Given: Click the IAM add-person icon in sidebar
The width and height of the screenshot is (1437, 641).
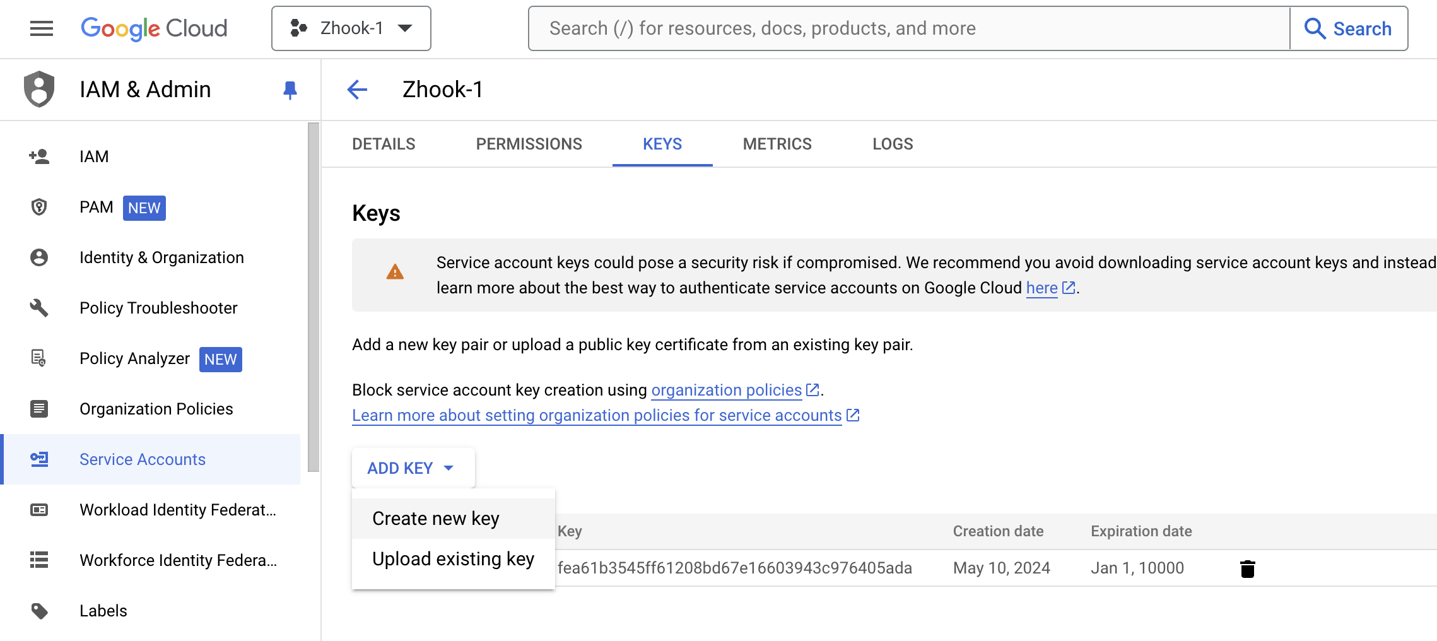Looking at the screenshot, I should click(x=39, y=156).
